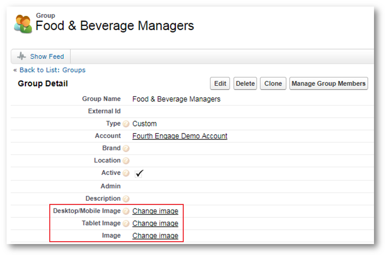The width and height of the screenshot is (385, 255).
Task: Toggle the Active checkbox
Action: click(x=139, y=173)
